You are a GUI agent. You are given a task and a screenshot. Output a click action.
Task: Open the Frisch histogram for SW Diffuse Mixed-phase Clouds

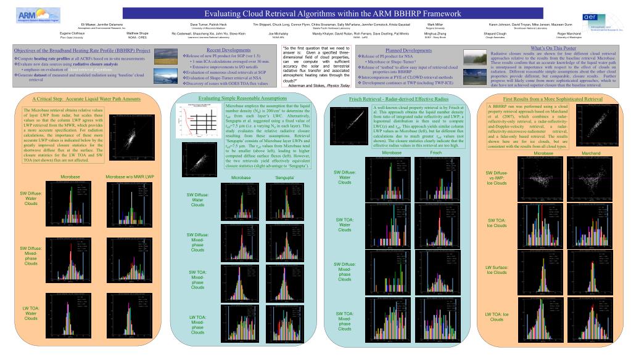[437, 273]
